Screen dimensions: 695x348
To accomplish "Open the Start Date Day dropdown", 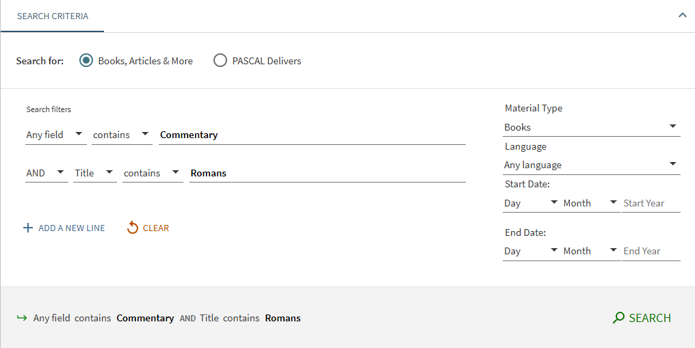I will pos(532,203).
